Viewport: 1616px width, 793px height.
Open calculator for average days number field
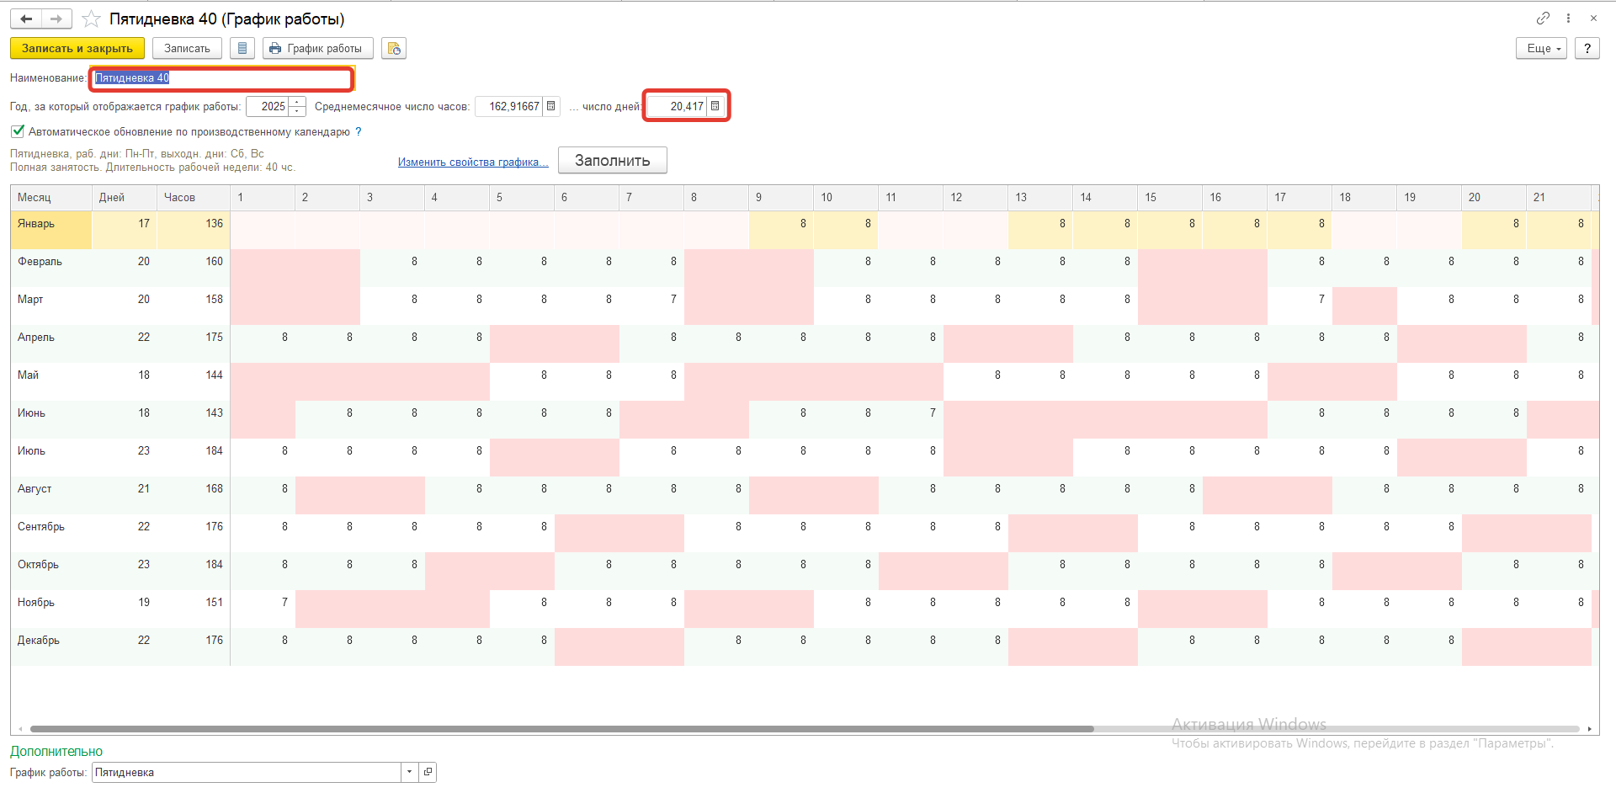(x=715, y=106)
